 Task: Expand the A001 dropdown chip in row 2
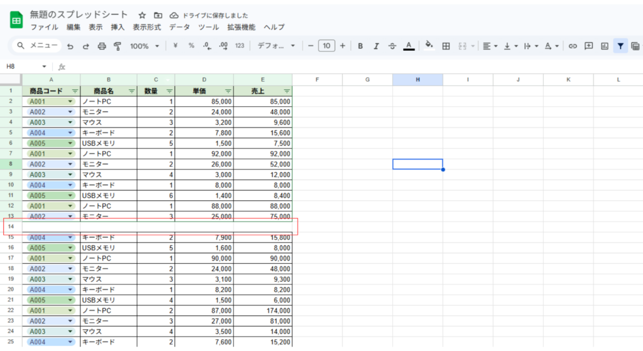click(x=70, y=101)
